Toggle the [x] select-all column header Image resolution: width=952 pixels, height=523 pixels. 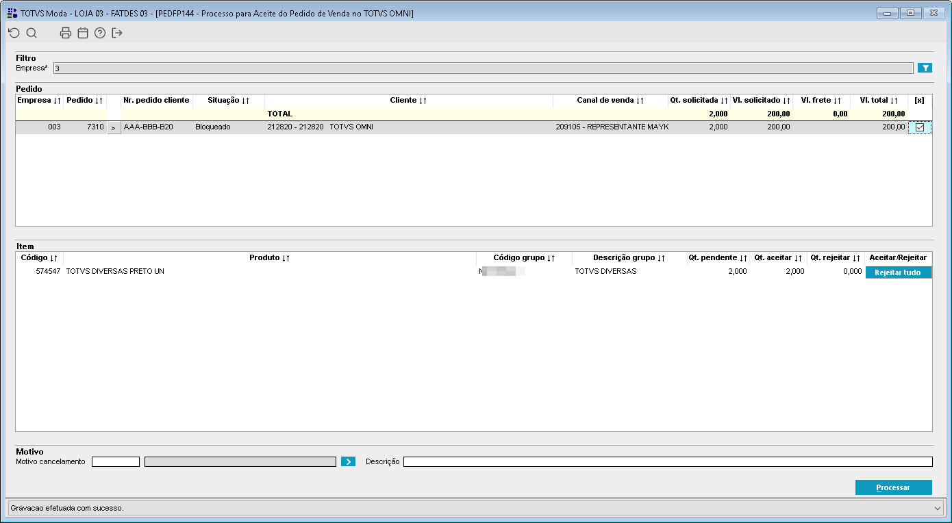920,101
